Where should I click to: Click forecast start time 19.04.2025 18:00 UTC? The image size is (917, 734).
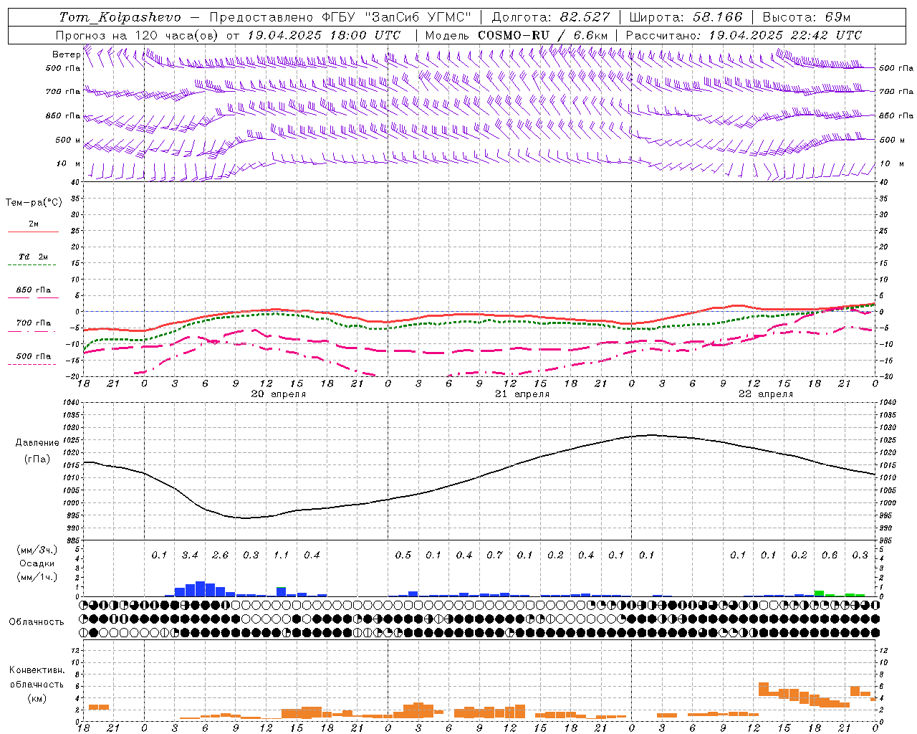(x=324, y=35)
